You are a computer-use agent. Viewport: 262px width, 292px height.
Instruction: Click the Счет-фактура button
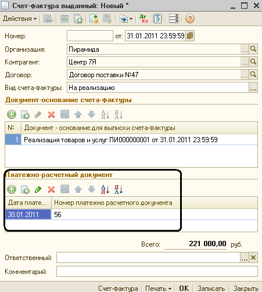point(118,288)
